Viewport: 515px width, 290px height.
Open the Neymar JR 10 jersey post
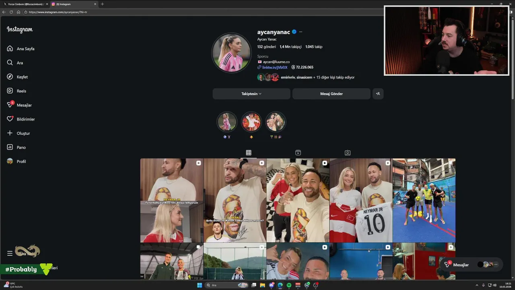point(361,200)
